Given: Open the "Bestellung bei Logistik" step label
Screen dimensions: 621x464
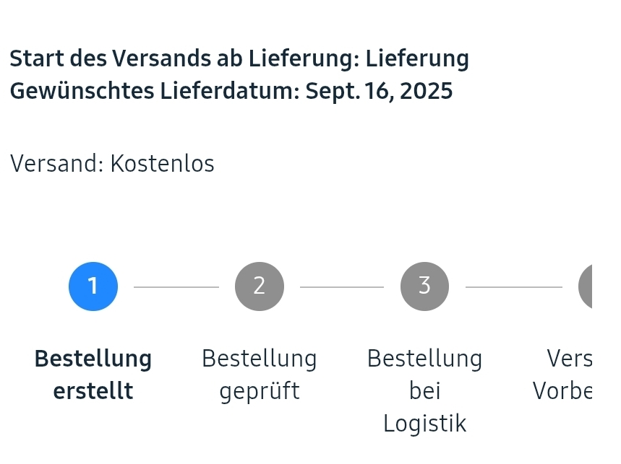Looking at the screenshot, I should [424, 390].
